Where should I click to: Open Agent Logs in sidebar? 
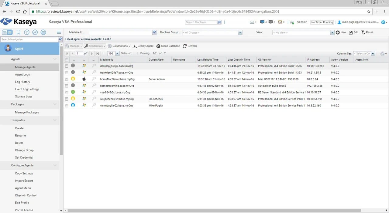tap(22, 75)
